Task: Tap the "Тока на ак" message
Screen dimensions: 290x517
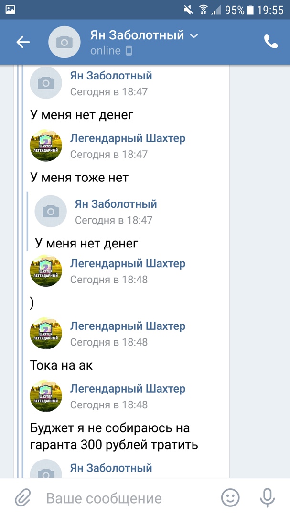Action: click(x=61, y=365)
